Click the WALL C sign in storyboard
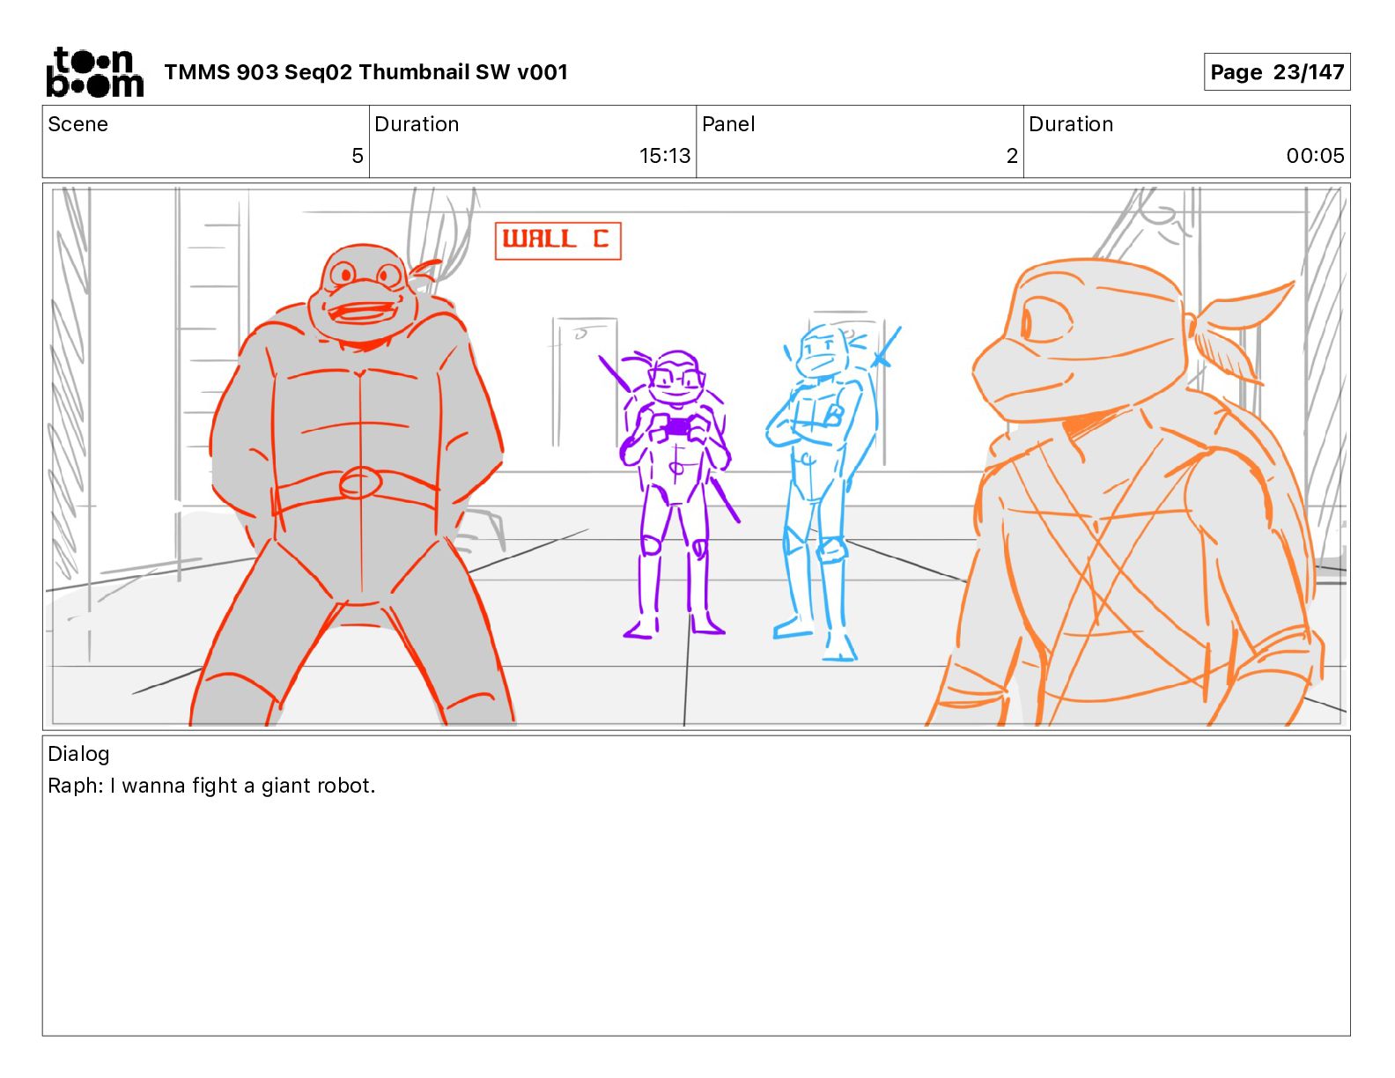Screen dimensions: 1395x1078 [558, 240]
